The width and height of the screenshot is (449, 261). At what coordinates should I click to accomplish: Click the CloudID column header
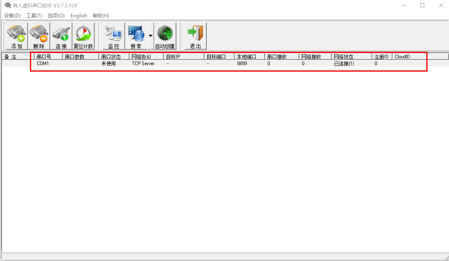tap(409, 57)
